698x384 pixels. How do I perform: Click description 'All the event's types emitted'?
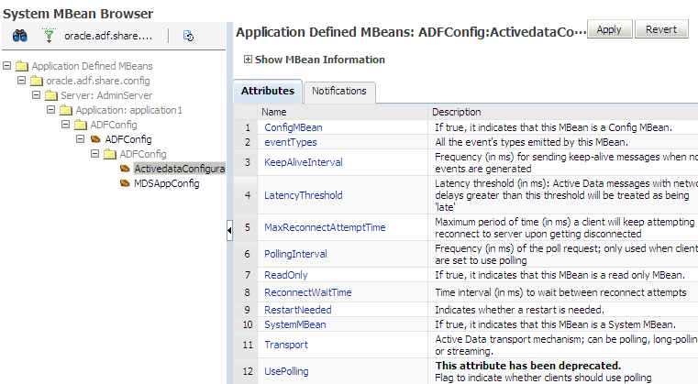531,142
